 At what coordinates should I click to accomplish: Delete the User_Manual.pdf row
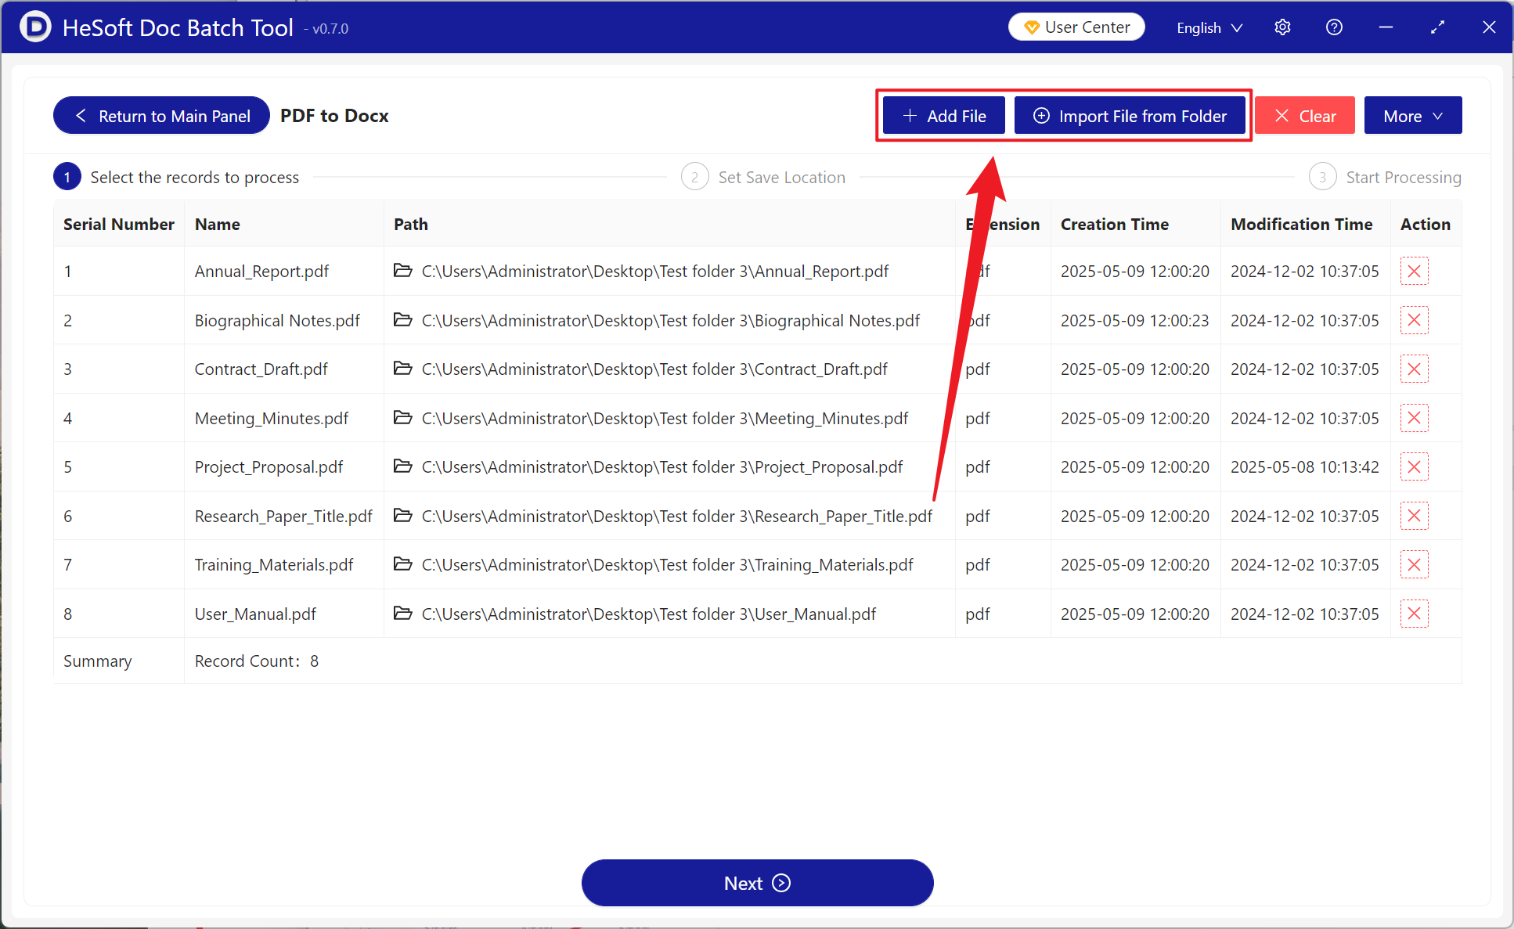point(1414,614)
